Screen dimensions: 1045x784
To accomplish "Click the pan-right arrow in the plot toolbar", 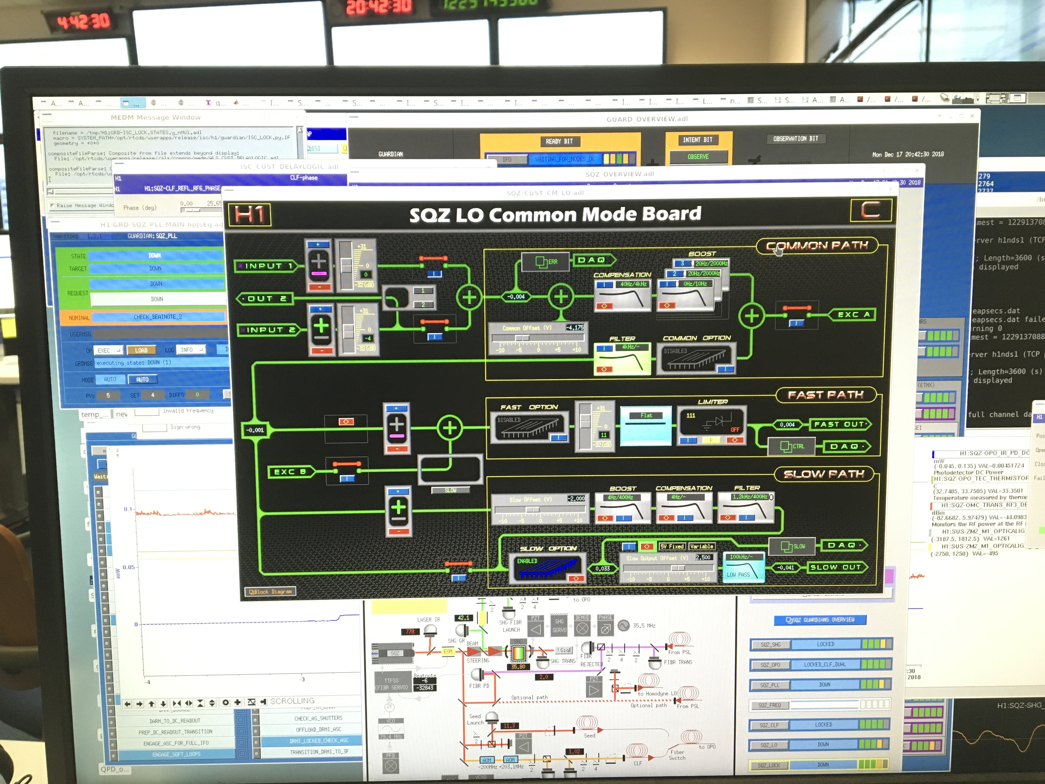I will pyautogui.click(x=139, y=704).
